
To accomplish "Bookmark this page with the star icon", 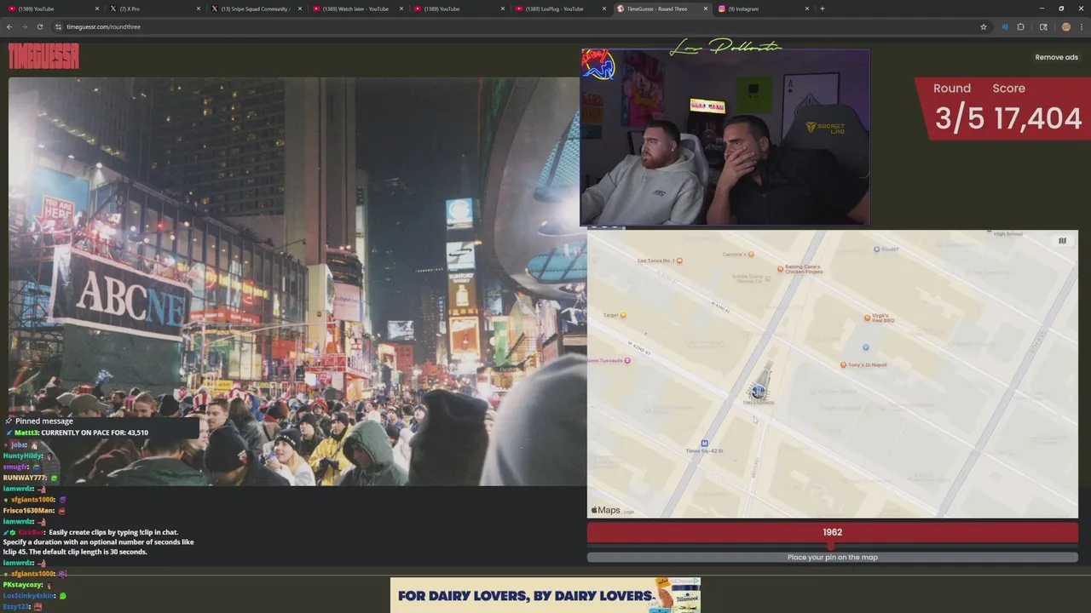I will [x=984, y=26].
